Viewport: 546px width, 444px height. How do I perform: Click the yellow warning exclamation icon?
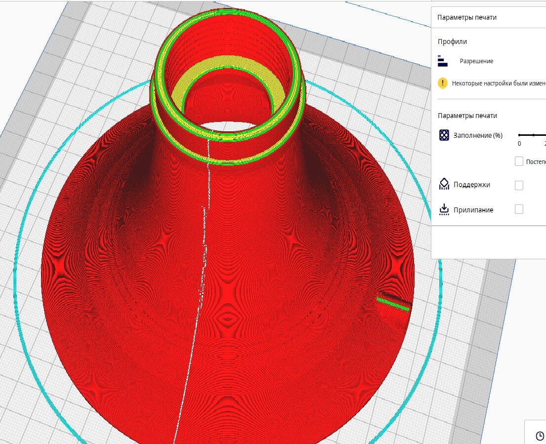(x=443, y=83)
